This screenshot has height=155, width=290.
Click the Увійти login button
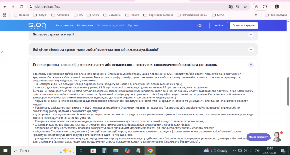(219, 26)
